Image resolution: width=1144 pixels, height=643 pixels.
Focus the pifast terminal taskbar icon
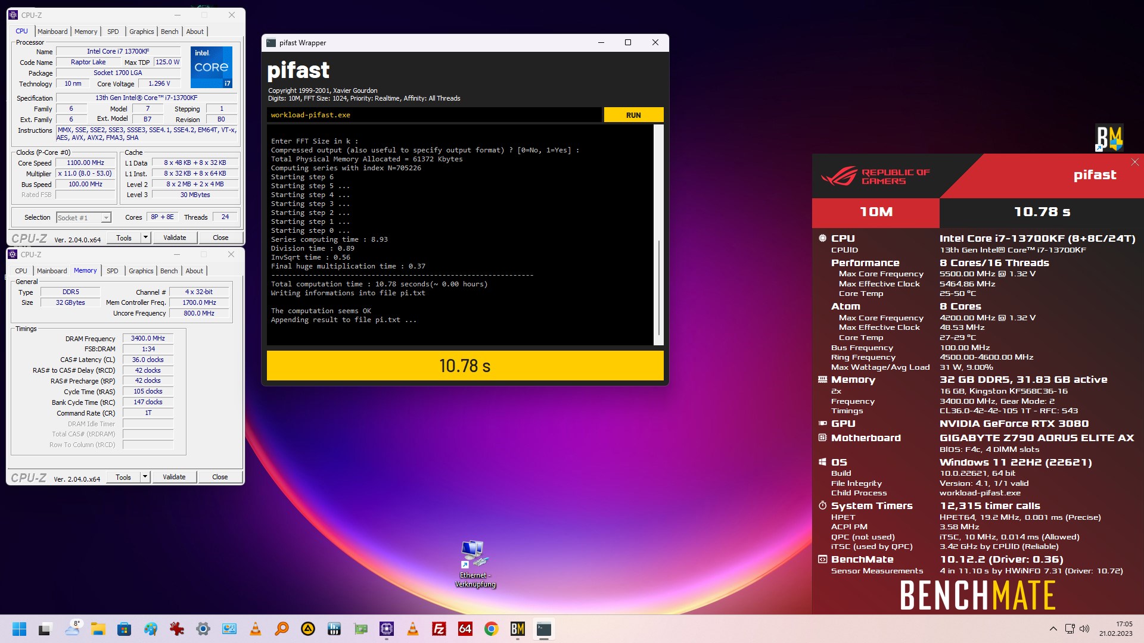pos(543,629)
